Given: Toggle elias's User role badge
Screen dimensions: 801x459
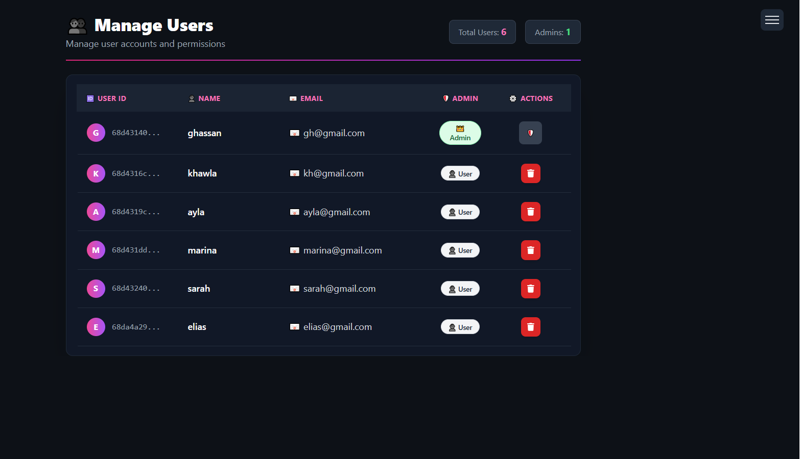Looking at the screenshot, I should pos(460,327).
